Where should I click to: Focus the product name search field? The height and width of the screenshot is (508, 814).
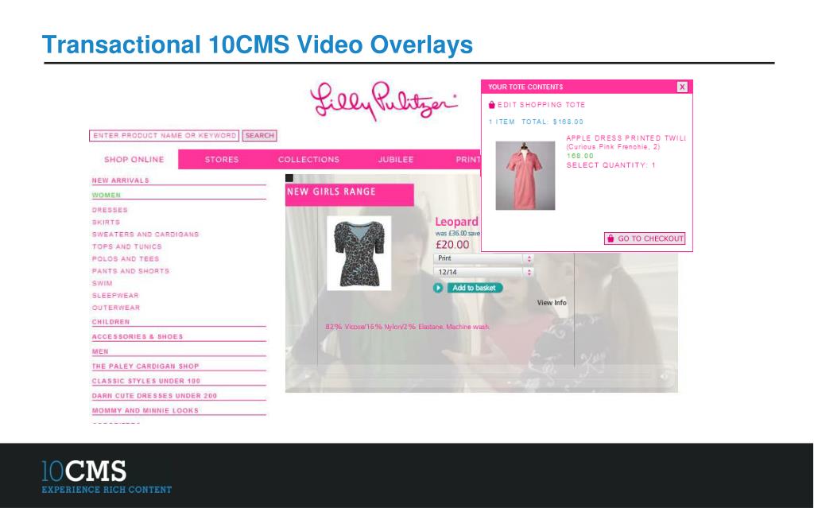[164, 136]
